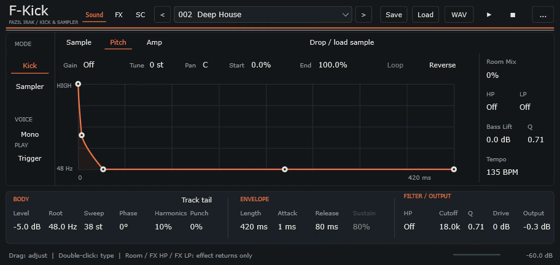This screenshot has width=560, height=265.
Task: Open the Pitch sub-tab
Action: tap(118, 42)
